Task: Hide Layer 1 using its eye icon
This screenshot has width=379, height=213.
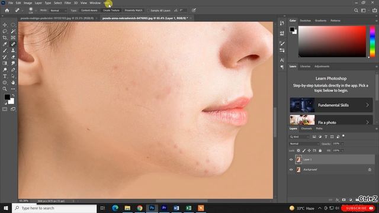Action: (291, 160)
